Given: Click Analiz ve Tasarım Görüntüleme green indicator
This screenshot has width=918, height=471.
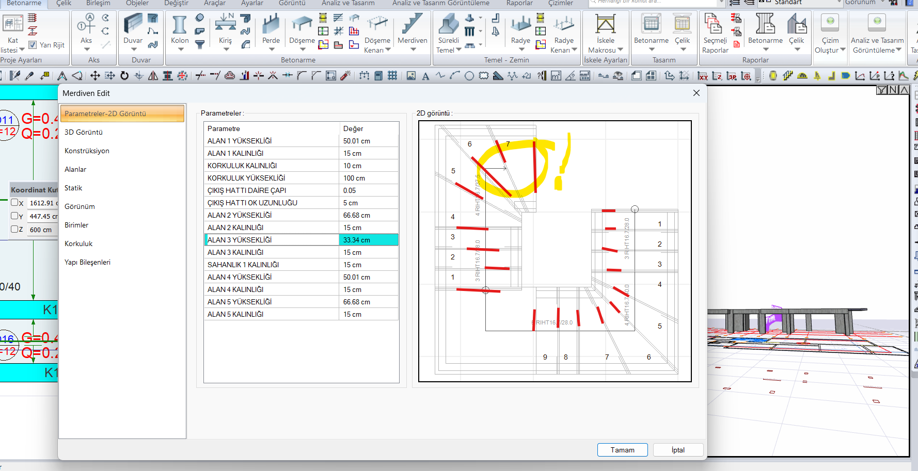Looking at the screenshot, I should pos(877,22).
